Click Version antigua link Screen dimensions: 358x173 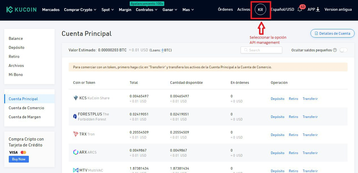(x=338, y=10)
